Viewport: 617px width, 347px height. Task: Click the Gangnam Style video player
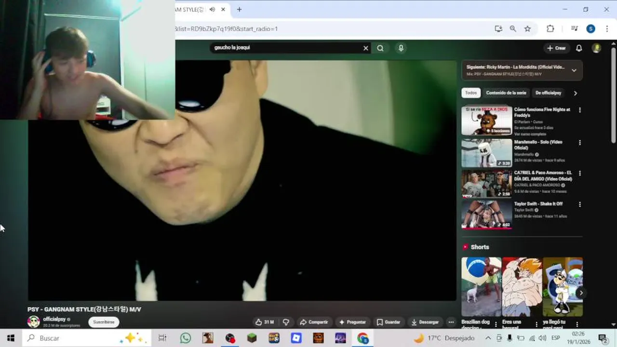(x=242, y=180)
